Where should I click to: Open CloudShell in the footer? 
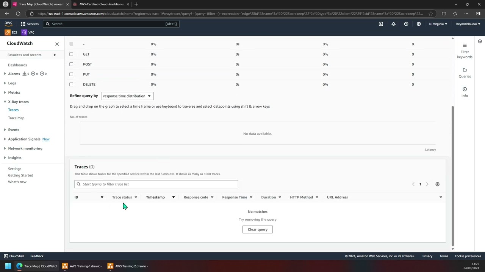coord(14,256)
